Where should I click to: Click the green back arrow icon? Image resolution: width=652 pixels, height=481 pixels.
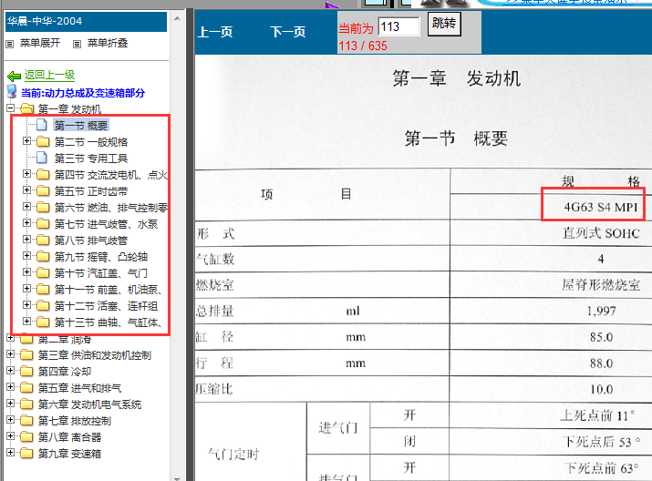click(x=14, y=77)
